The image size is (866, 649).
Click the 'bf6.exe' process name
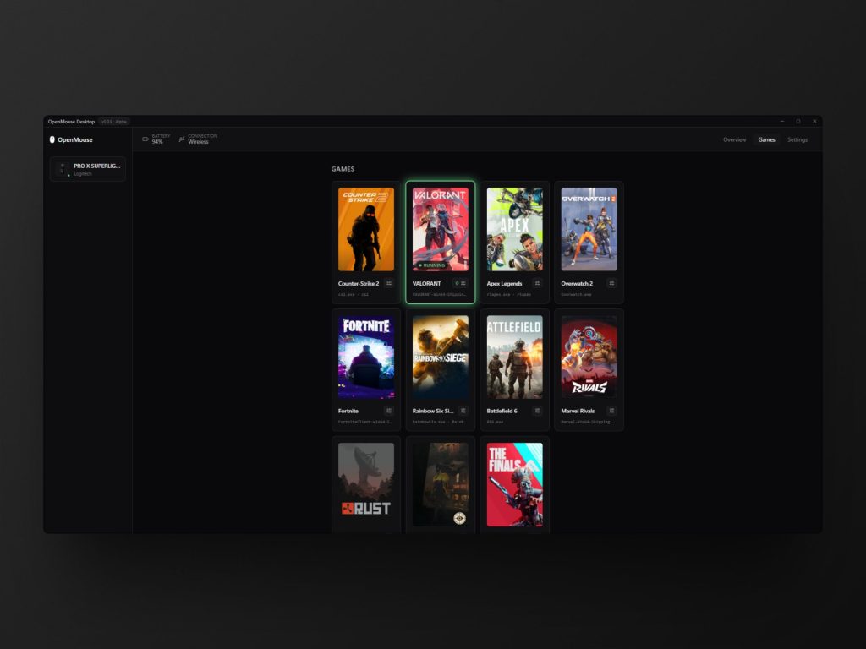495,423
